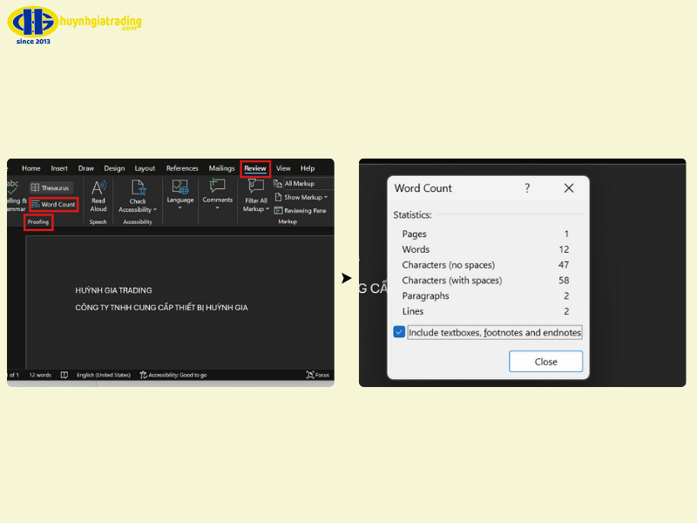
Task: Click the 12 words status bar counter
Action: coord(40,375)
